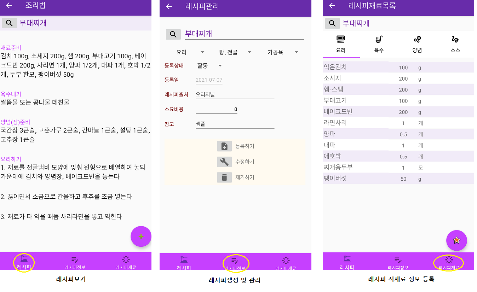Screen dimensions: 477x292
Task: Go back from the 레시피관리 screen
Action: point(169,6)
